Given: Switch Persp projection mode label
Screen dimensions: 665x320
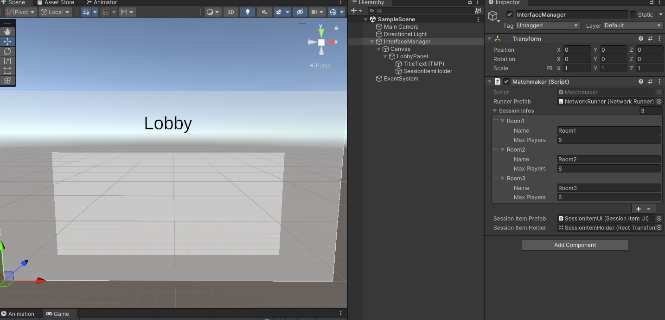Looking at the screenshot, I should click(x=320, y=66).
